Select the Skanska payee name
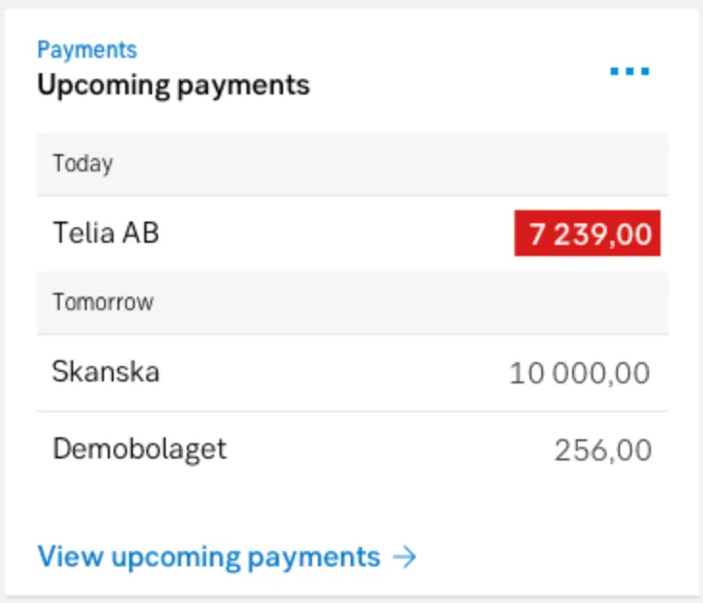 106,372
